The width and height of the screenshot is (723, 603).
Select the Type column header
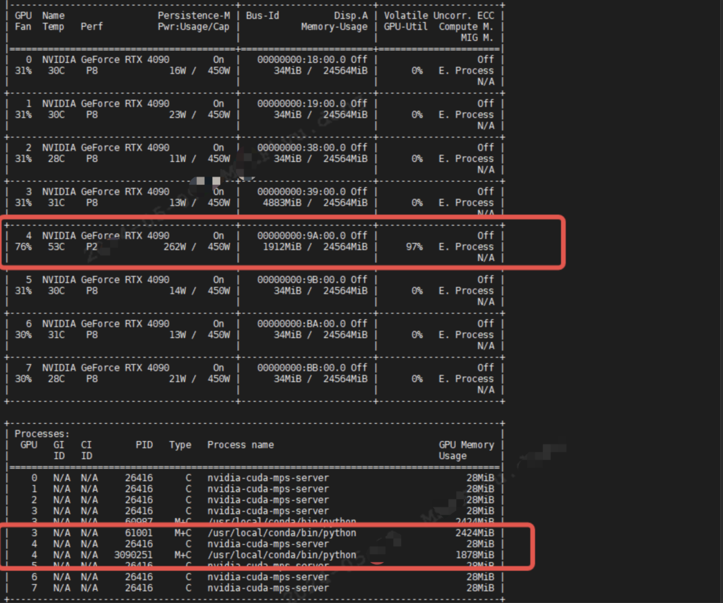[180, 445]
